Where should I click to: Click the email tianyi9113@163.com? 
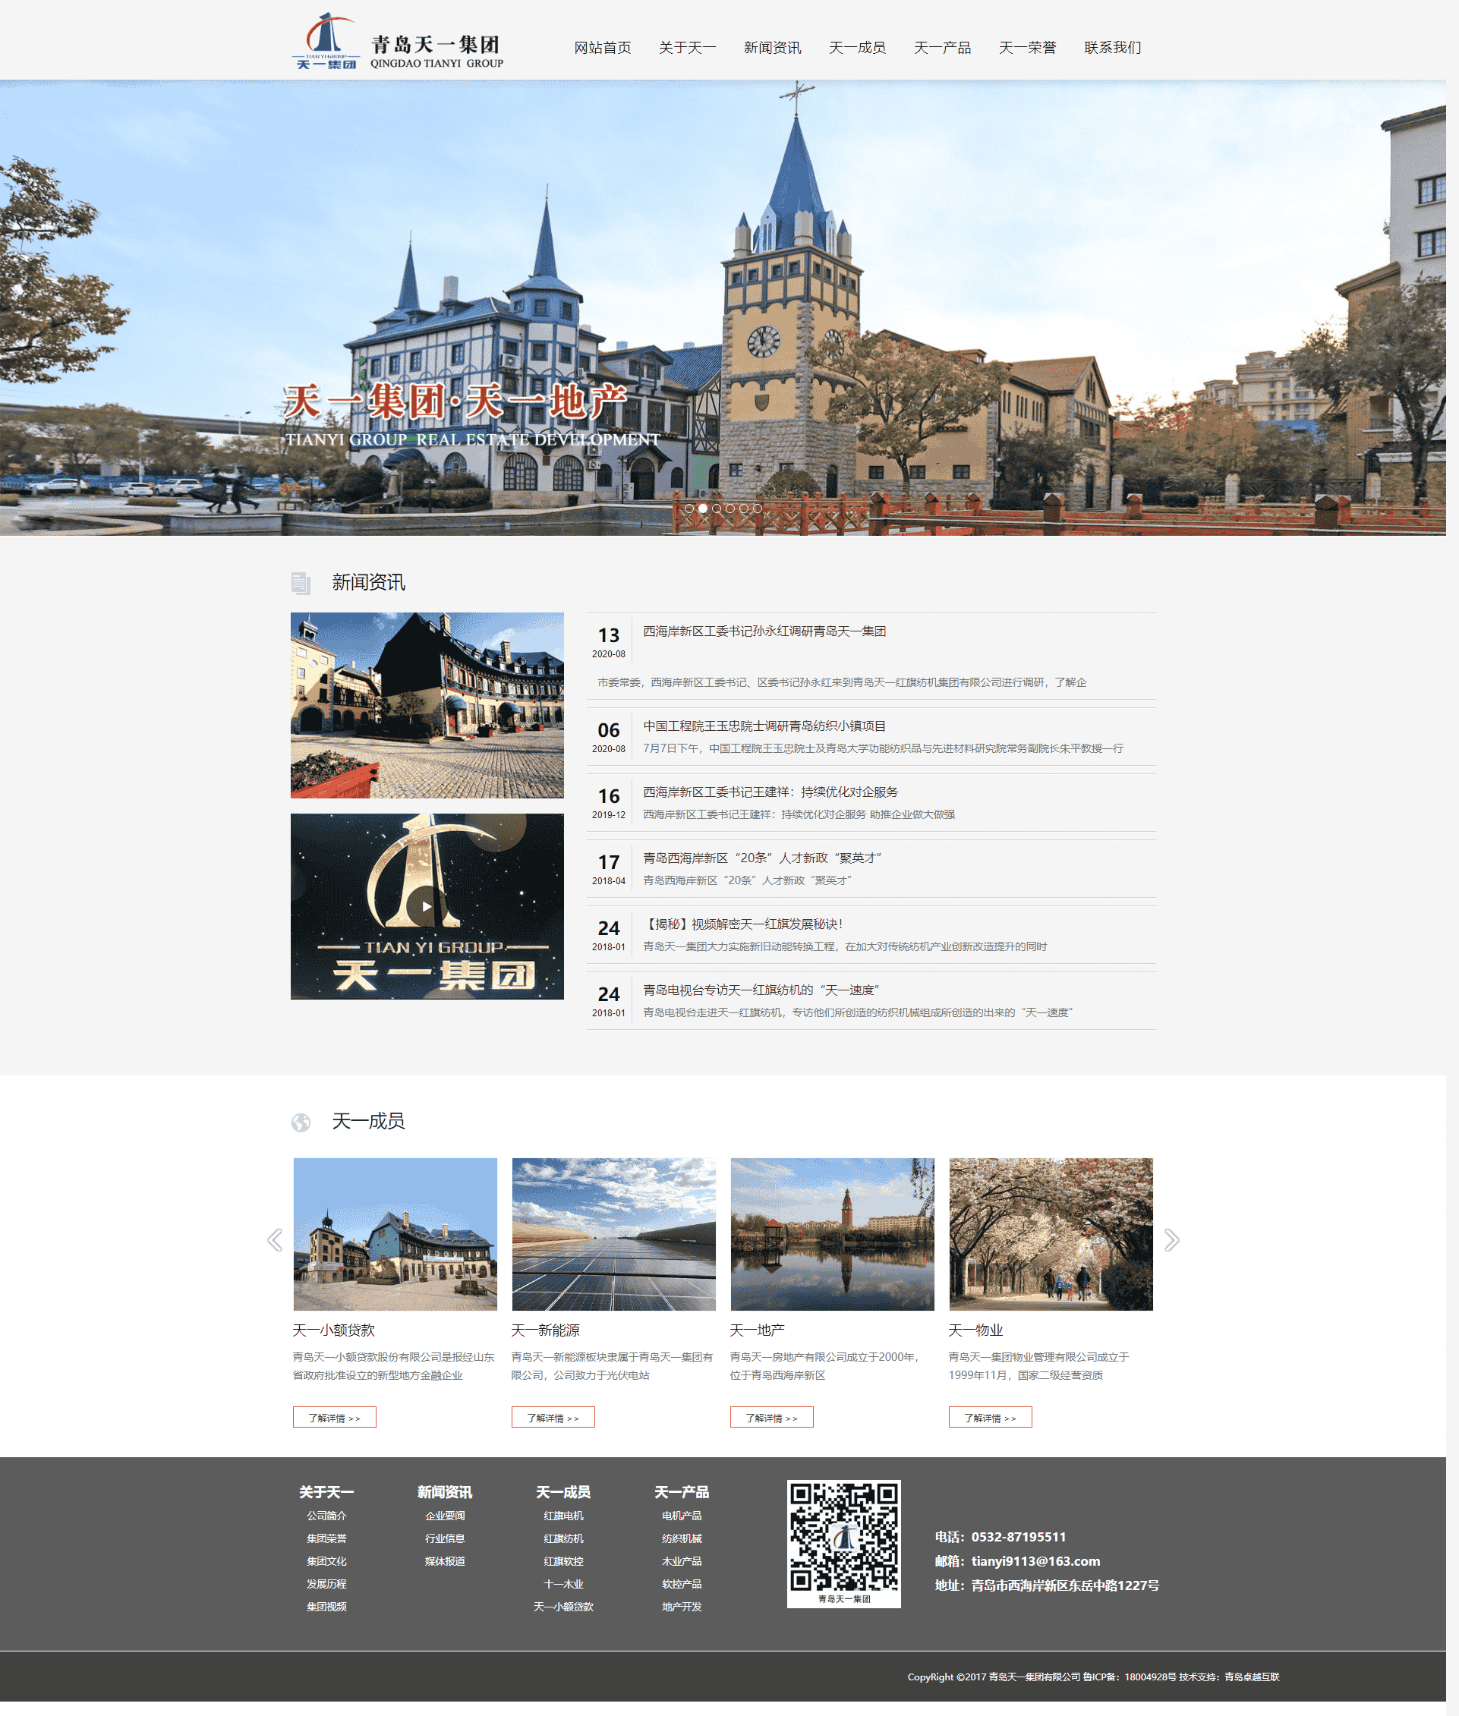coord(1035,1561)
